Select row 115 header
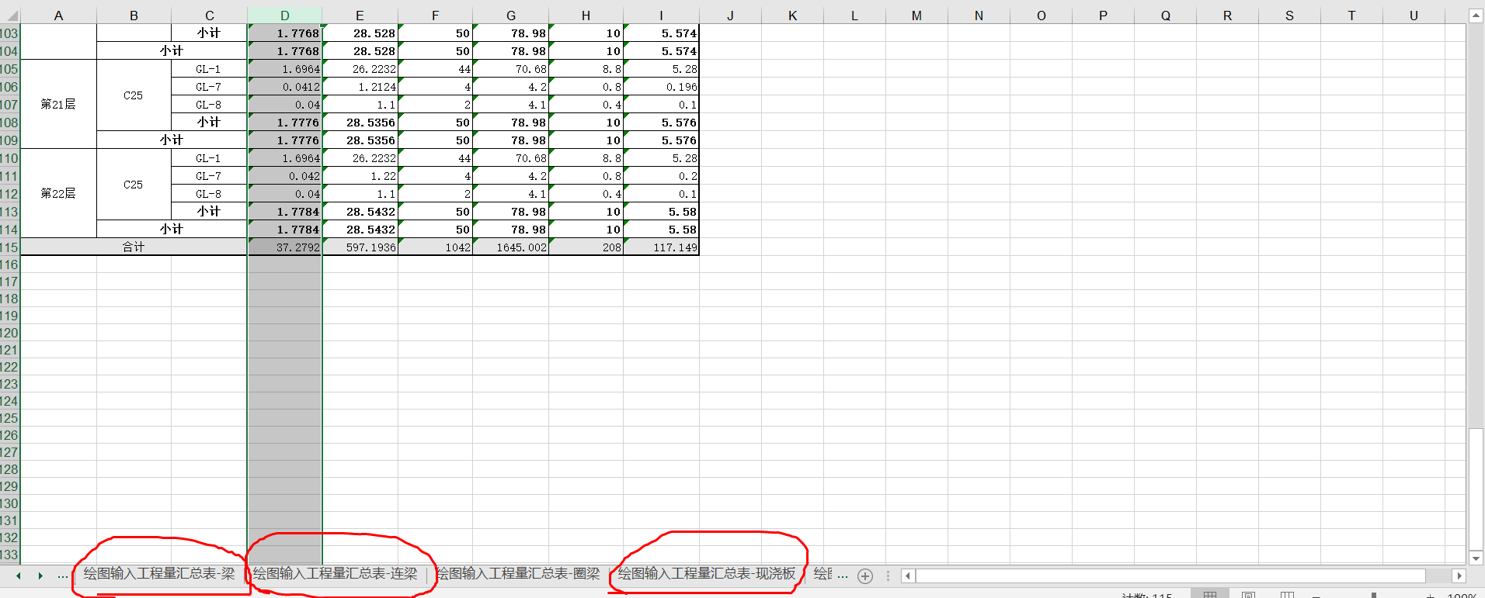Image resolution: width=1485 pixels, height=598 pixels. [9, 247]
